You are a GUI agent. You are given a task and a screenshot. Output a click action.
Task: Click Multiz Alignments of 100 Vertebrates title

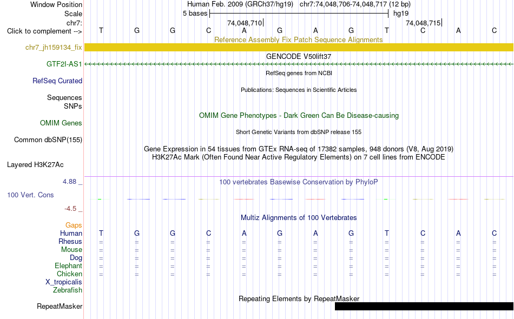click(x=299, y=218)
